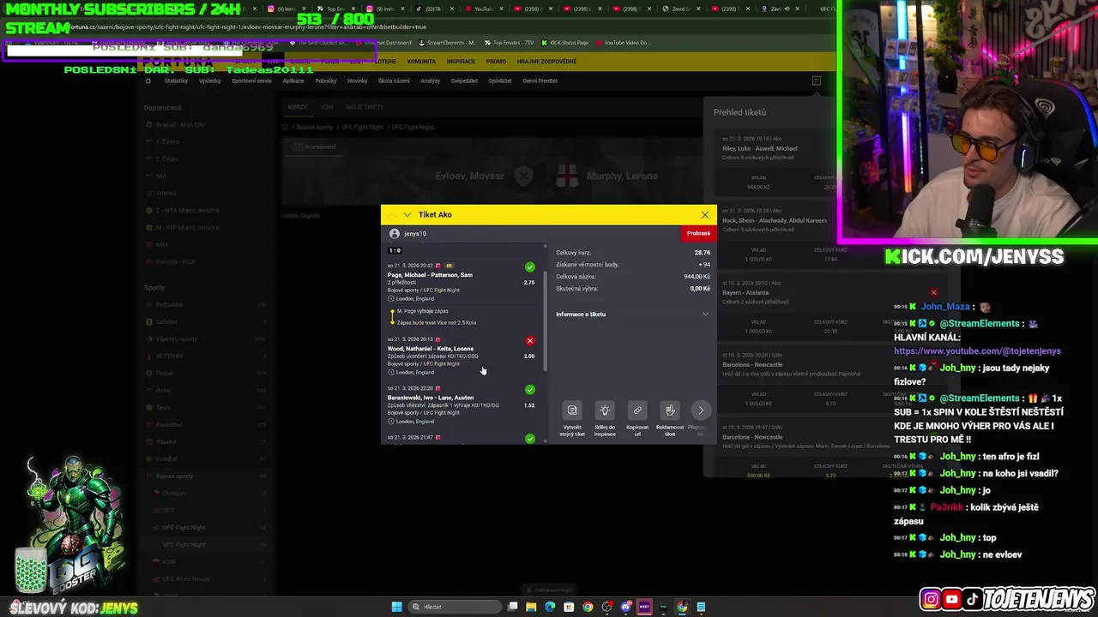This screenshot has height=617, width=1098.
Task: Open Discord from taskbar
Action: click(626, 607)
